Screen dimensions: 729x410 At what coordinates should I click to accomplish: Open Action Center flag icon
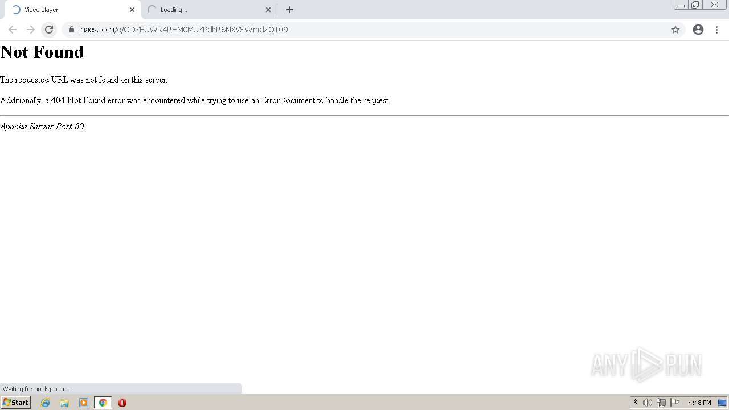click(x=675, y=403)
